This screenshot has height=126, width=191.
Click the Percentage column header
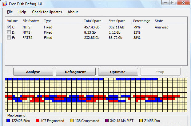point(141,21)
